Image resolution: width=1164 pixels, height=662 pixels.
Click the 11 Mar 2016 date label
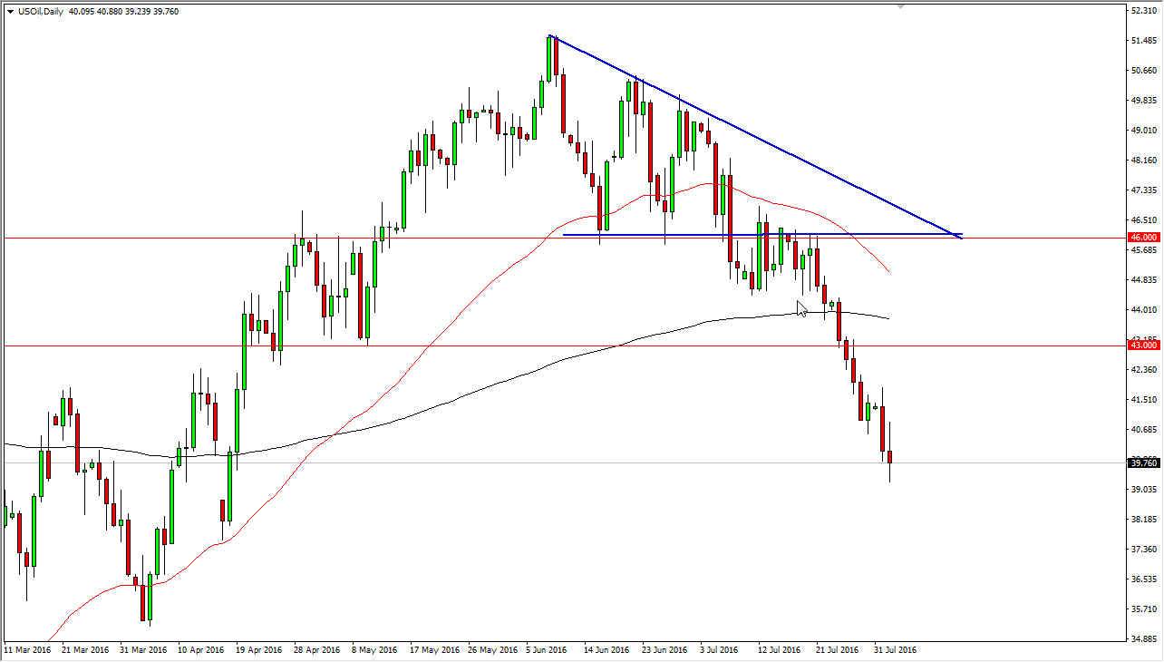pyautogui.click(x=29, y=650)
